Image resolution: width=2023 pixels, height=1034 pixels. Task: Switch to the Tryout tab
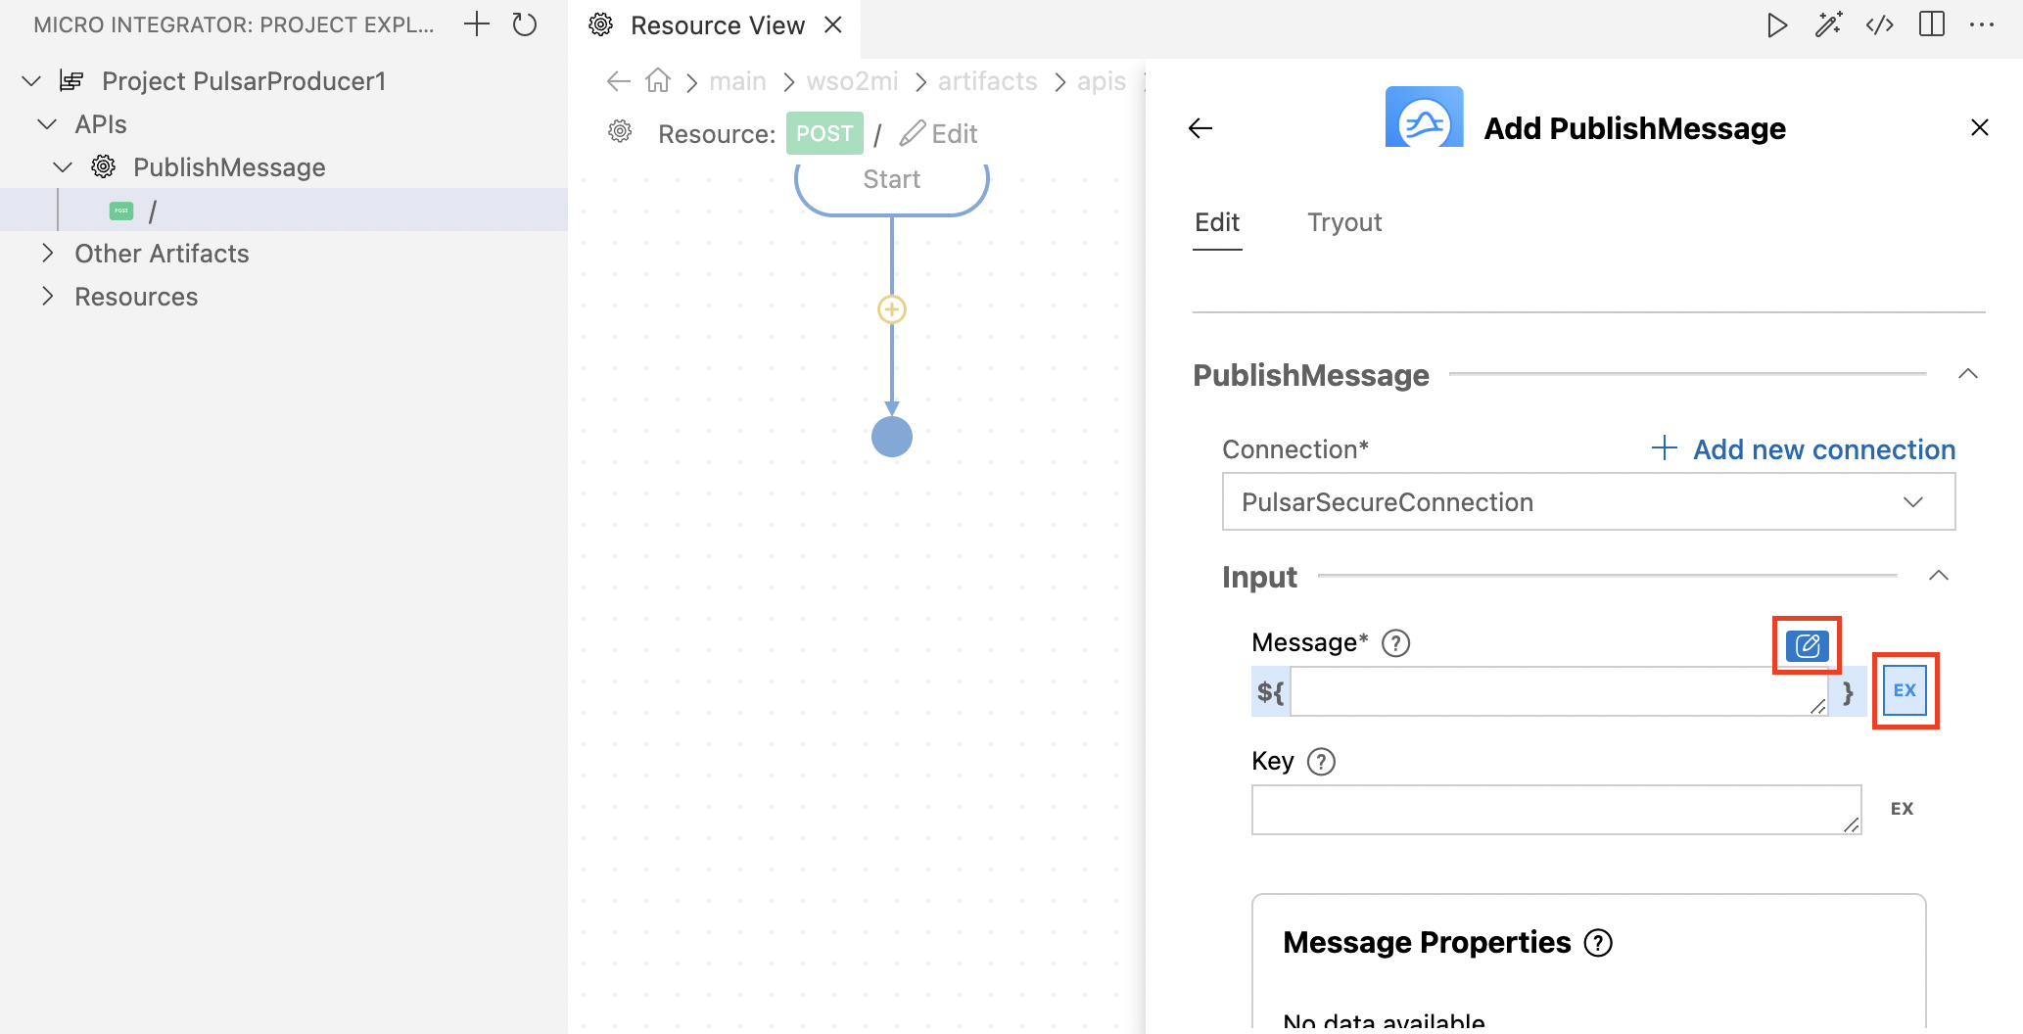pos(1344,222)
